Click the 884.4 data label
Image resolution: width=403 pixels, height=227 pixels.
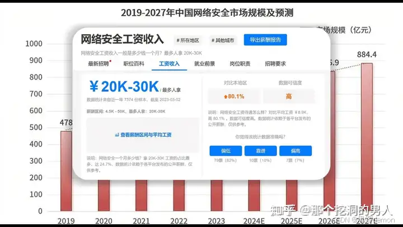click(367, 54)
